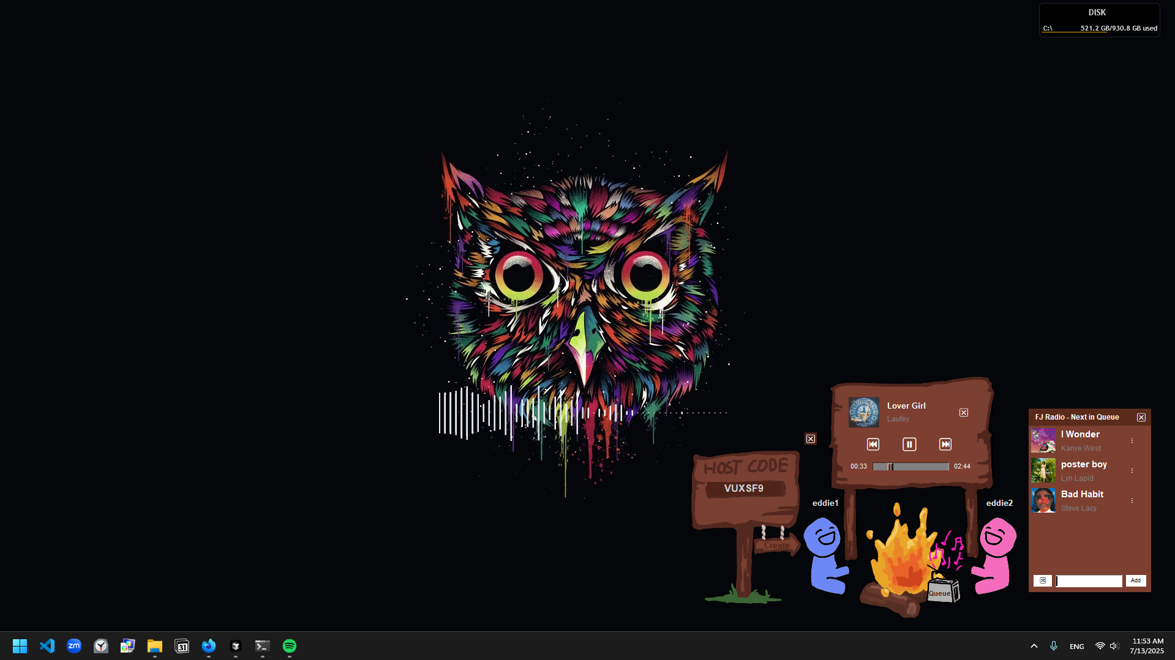Open options menu for poster boy
The image size is (1175, 660).
[1132, 471]
